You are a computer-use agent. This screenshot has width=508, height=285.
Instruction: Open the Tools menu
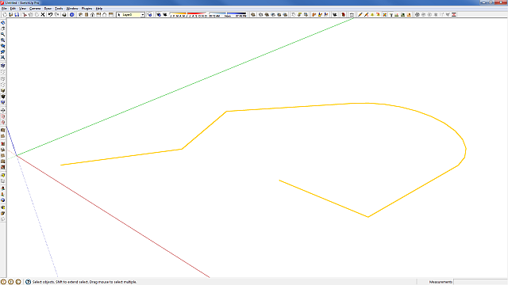pyautogui.click(x=59, y=9)
